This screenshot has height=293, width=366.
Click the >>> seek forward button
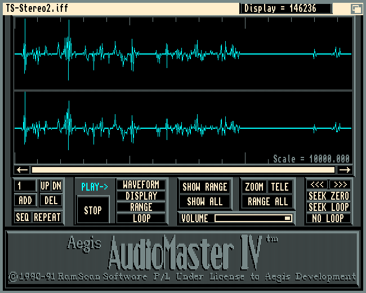(x=340, y=184)
